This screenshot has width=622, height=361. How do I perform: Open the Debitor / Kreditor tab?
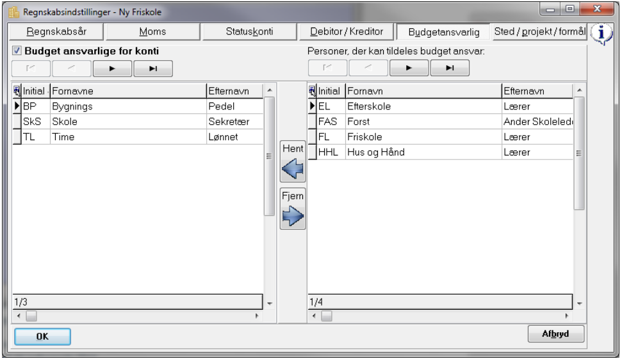coord(347,32)
